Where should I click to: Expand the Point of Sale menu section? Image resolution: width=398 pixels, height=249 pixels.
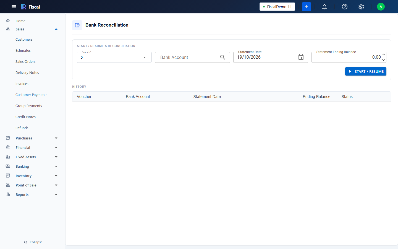[x=56, y=185]
